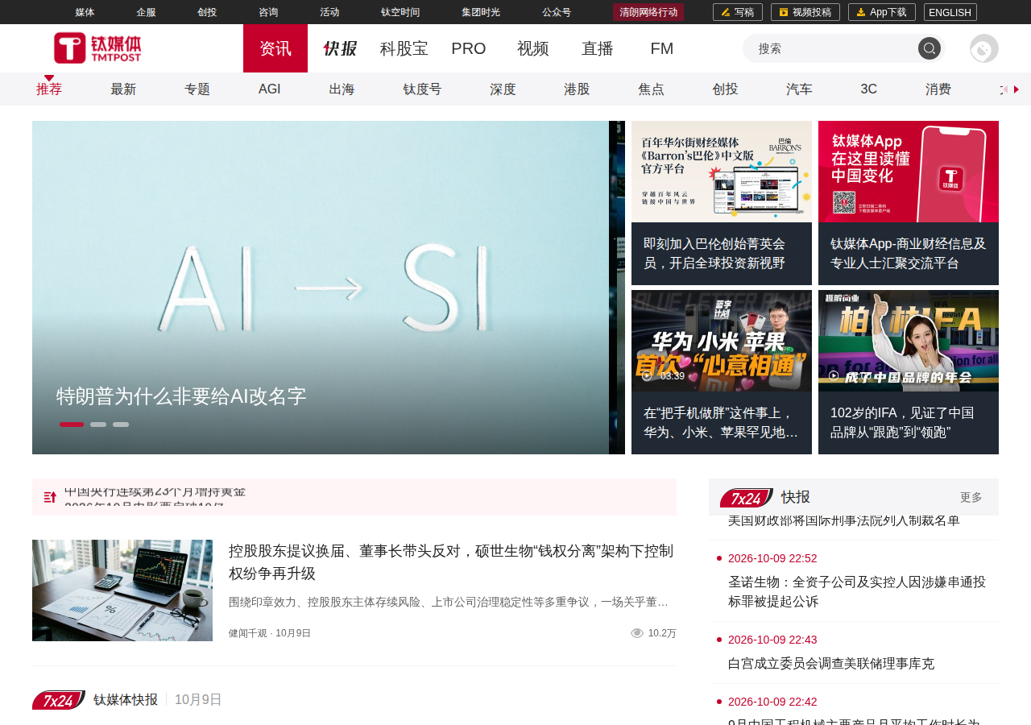Play the IFA video thumbnail

909,341
